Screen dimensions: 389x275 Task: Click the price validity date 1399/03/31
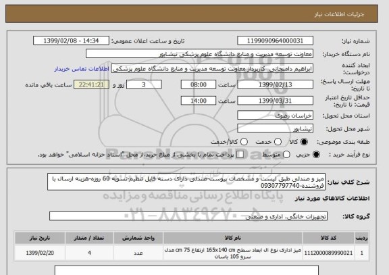coord(275,101)
